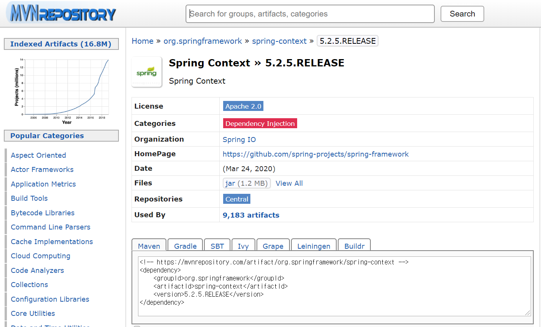Open Cache Implementations category

click(x=52, y=242)
